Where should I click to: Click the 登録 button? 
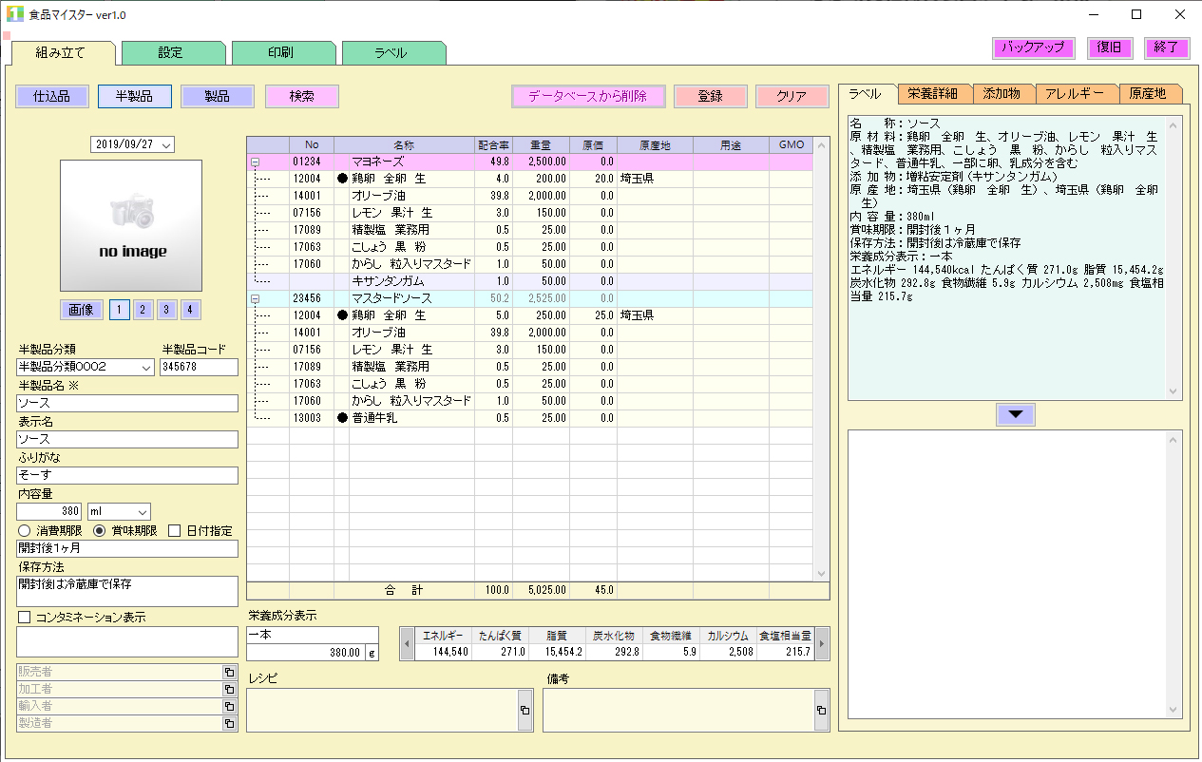tap(711, 96)
